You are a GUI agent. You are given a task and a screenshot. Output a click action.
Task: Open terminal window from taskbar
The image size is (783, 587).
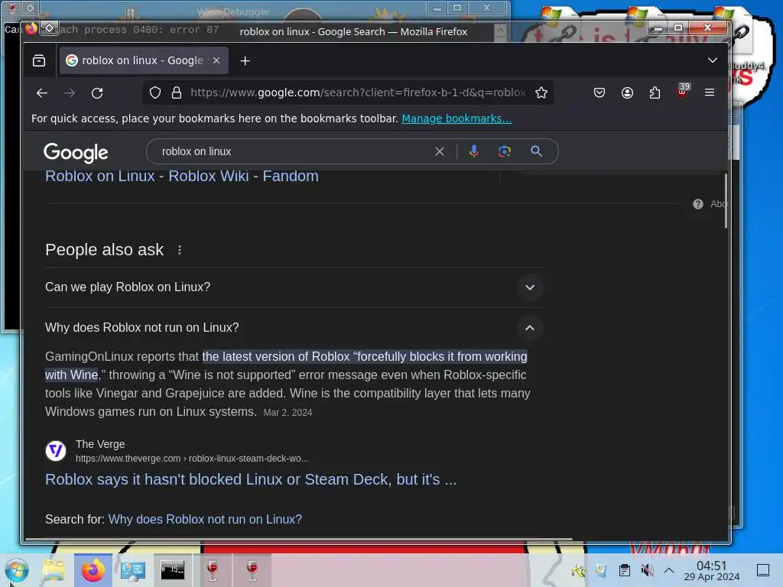coord(172,570)
